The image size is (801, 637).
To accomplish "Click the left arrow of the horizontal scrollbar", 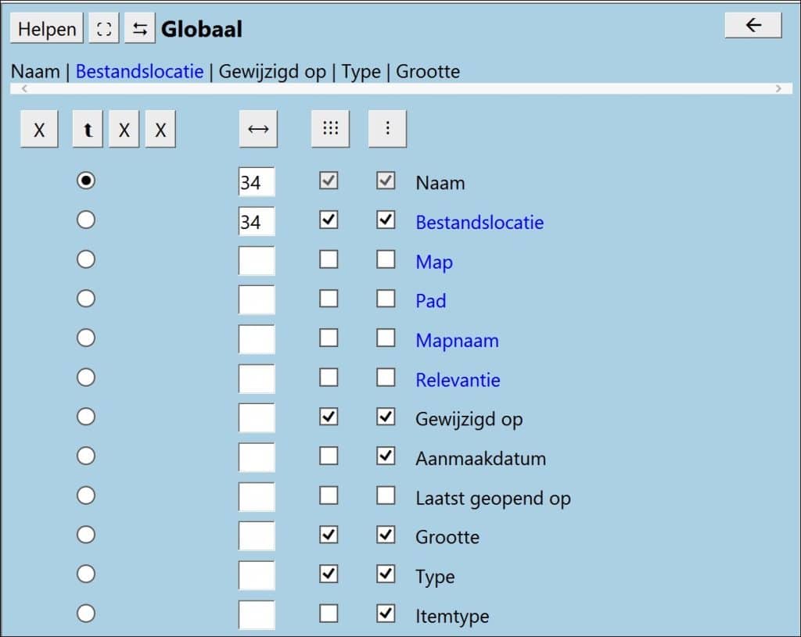I will coord(24,89).
